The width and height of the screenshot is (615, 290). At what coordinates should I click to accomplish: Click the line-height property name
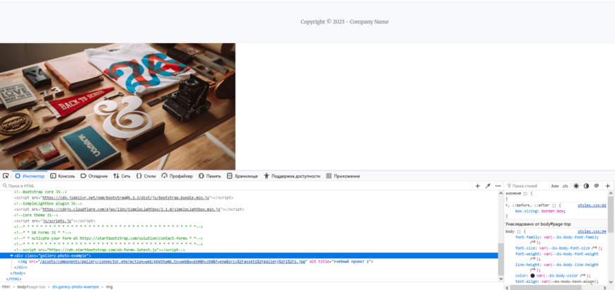[527, 265]
